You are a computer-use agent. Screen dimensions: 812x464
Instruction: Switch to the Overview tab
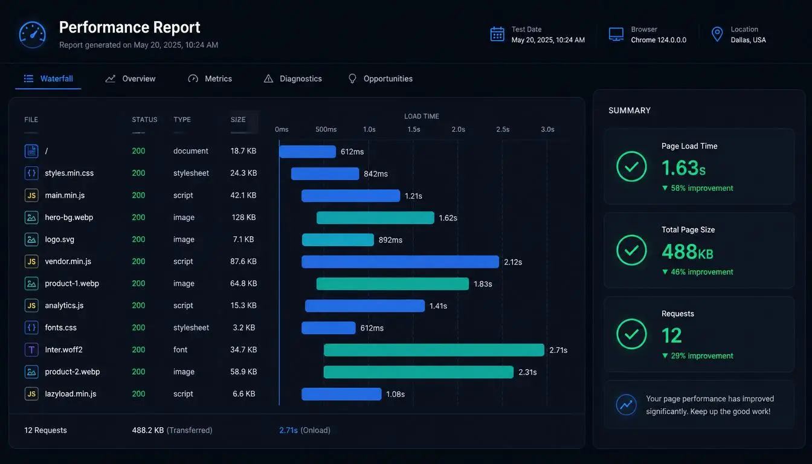pos(130,79)
